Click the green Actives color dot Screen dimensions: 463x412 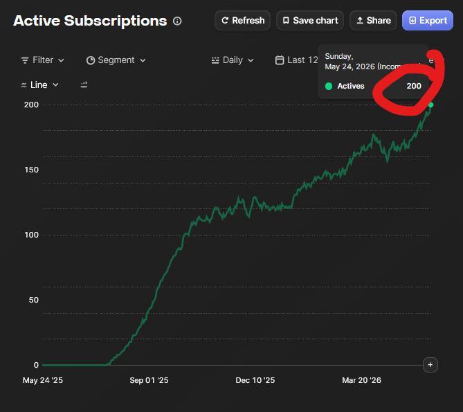tap(329, 87)
